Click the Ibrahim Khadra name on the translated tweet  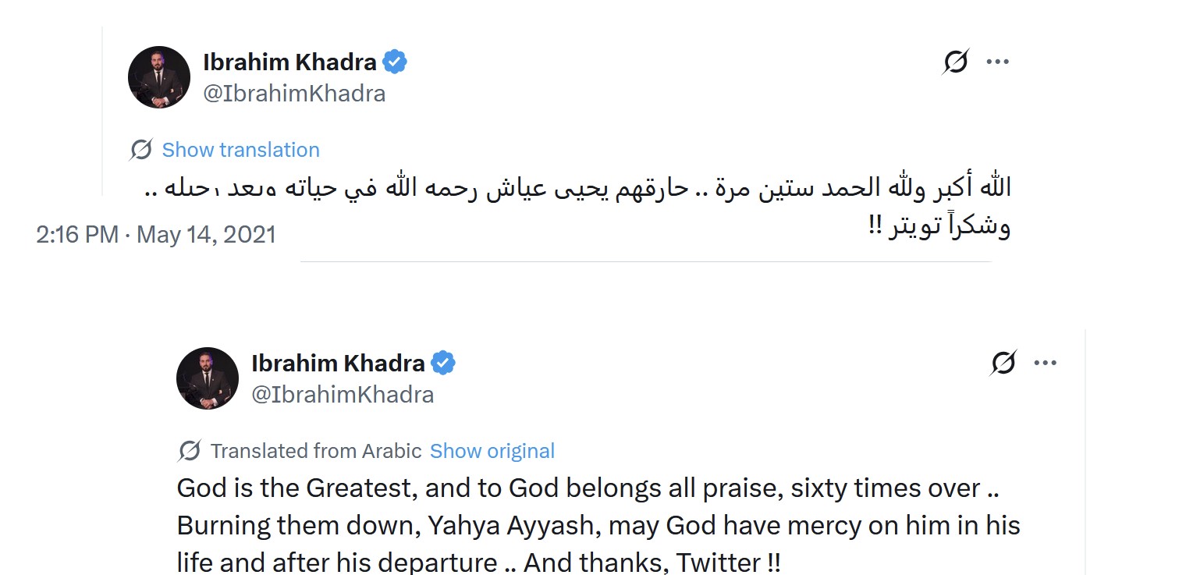click(x=338, y=363)
